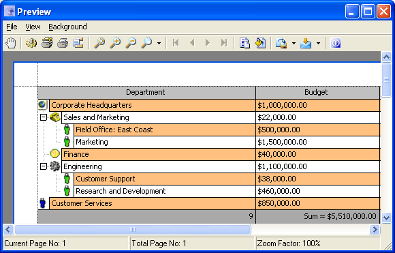Click the quick print printer icon
This screenshot has width=395, height=253.
tap(63, 43)
